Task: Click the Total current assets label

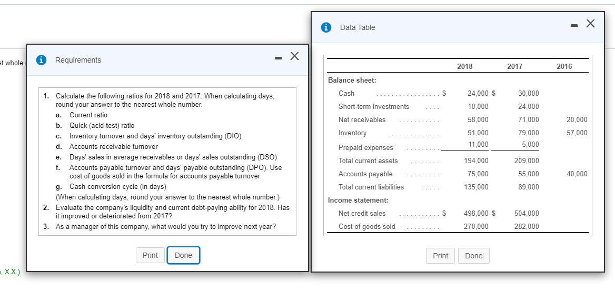Action: pos(368,161)
